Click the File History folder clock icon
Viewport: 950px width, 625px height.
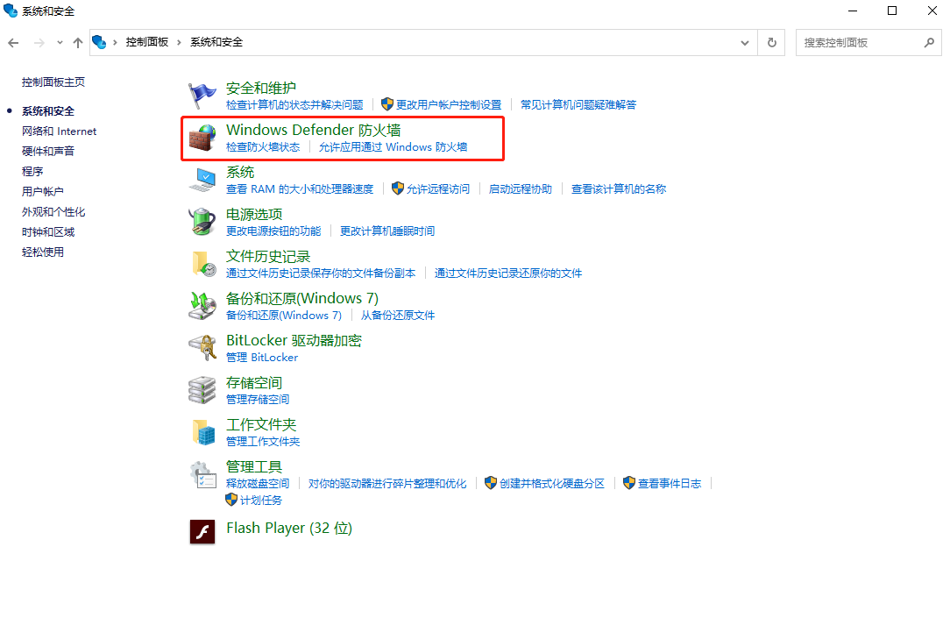203,265
